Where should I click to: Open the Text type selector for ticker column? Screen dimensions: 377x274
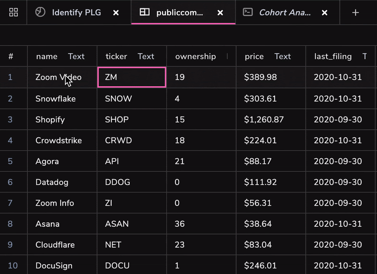pyautogui.click(x=146, y=57)
